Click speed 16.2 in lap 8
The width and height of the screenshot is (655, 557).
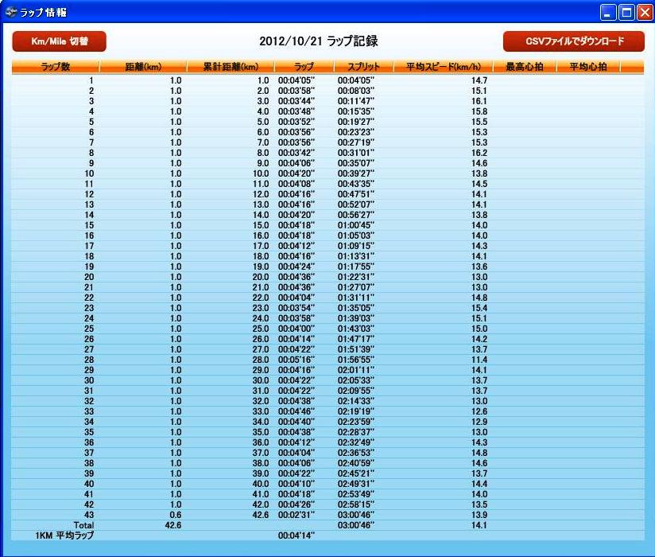[x=479, y=153]
